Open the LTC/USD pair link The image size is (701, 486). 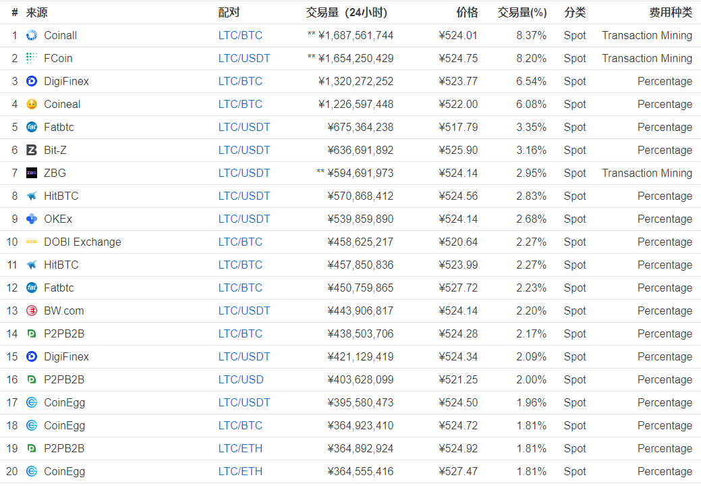pos(241,379)
